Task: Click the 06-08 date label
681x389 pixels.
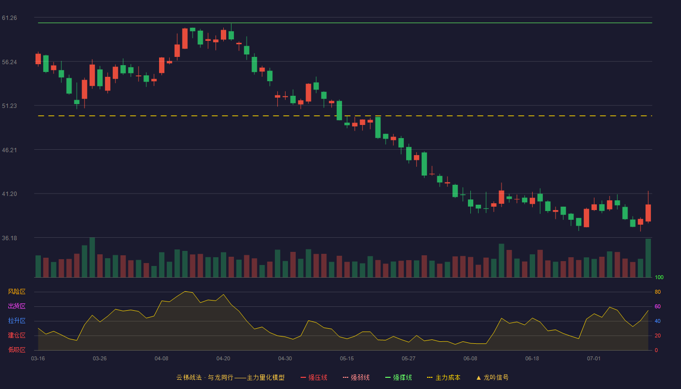Action: 470,358
